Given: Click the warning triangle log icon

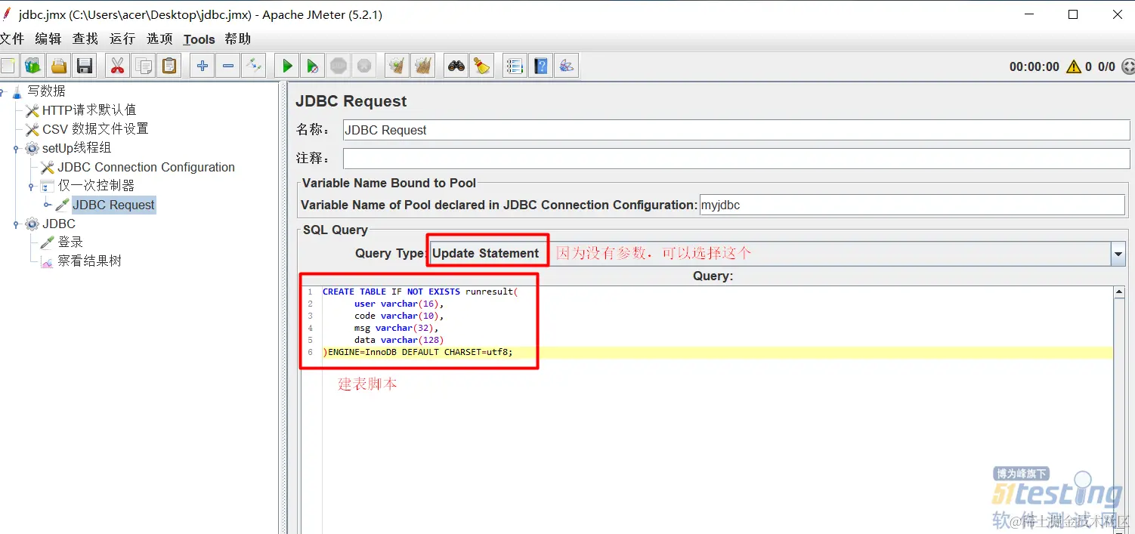Looking at the screenshot, I should (x=1074, y=66).
